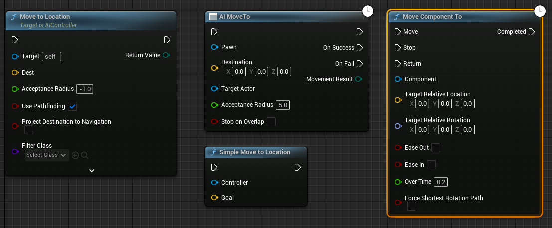Expand advanced pins on Move to Location
This screenshot has width=552, height=228.
pyautogui.click(x=92, y=170)
